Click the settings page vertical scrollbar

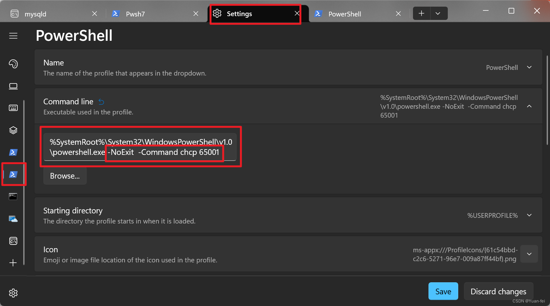pyautogui.click(x=547, y=100)
